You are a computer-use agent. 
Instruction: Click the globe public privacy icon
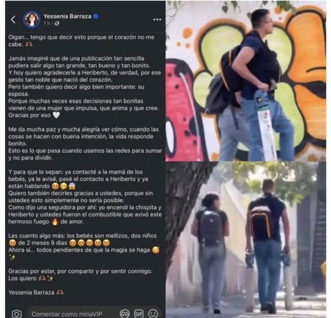[x=57, y=24]
